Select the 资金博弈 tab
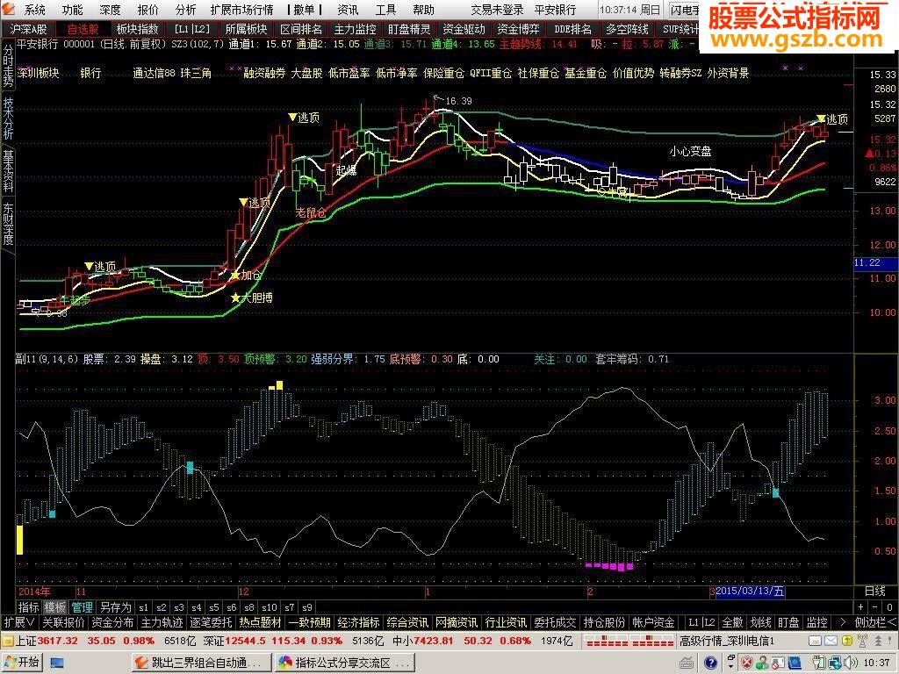This screenshot has width=899, height=674. coord(518,29)
